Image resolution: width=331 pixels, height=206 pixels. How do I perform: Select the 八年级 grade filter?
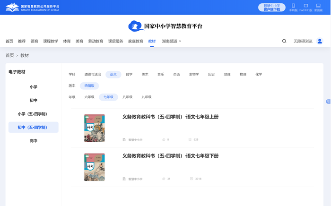click(128, 97)
